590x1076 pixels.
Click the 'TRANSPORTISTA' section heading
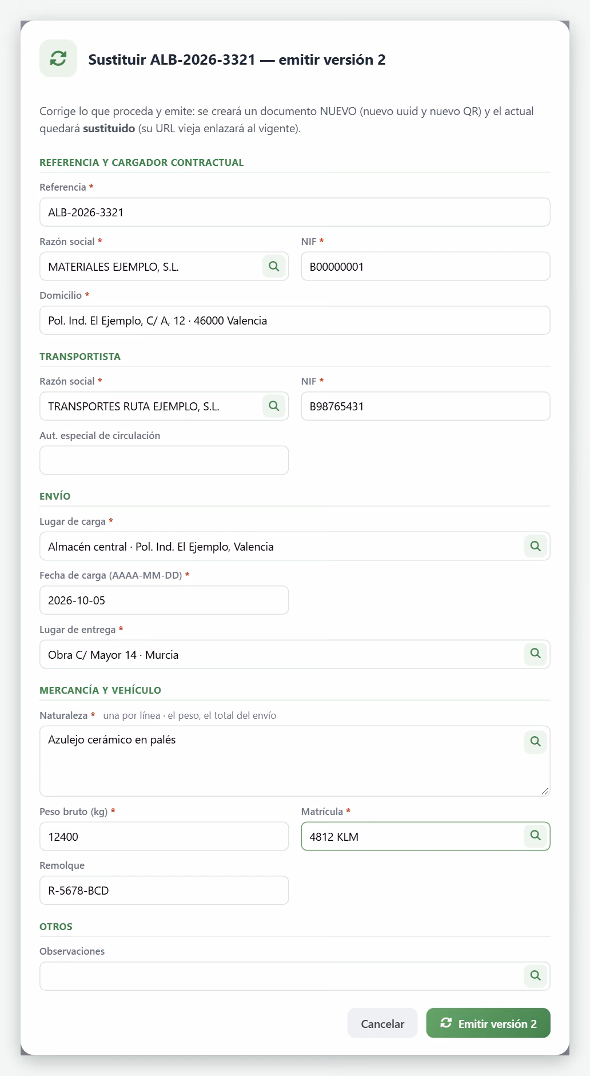[x=80, y=357]
